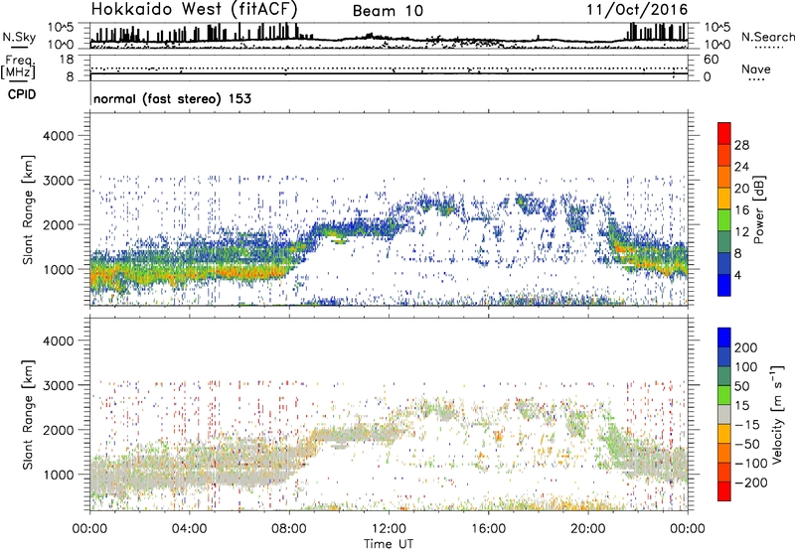Select the 'Freq. [MHz]' axis label
Viewport: 795px width, 550px height.
(19, 67)
